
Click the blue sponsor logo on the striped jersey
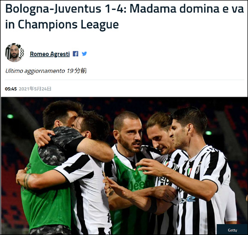(x=187, y=199)
